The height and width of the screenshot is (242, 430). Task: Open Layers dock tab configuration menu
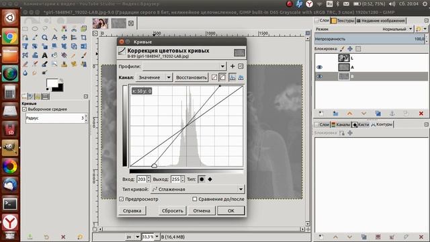click(427, 21)
